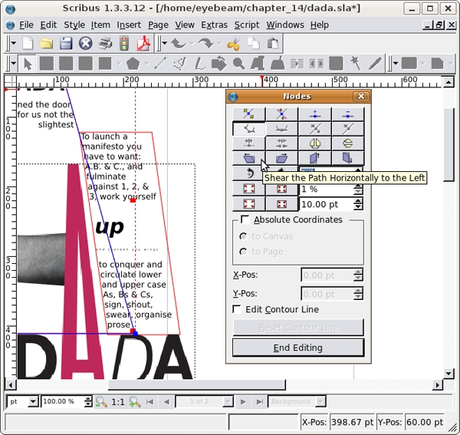Image resolution: width=460 pixels, height=435 pixels.
Task: Select the Bezier Curve tool
Action: [x=180, y=64]
